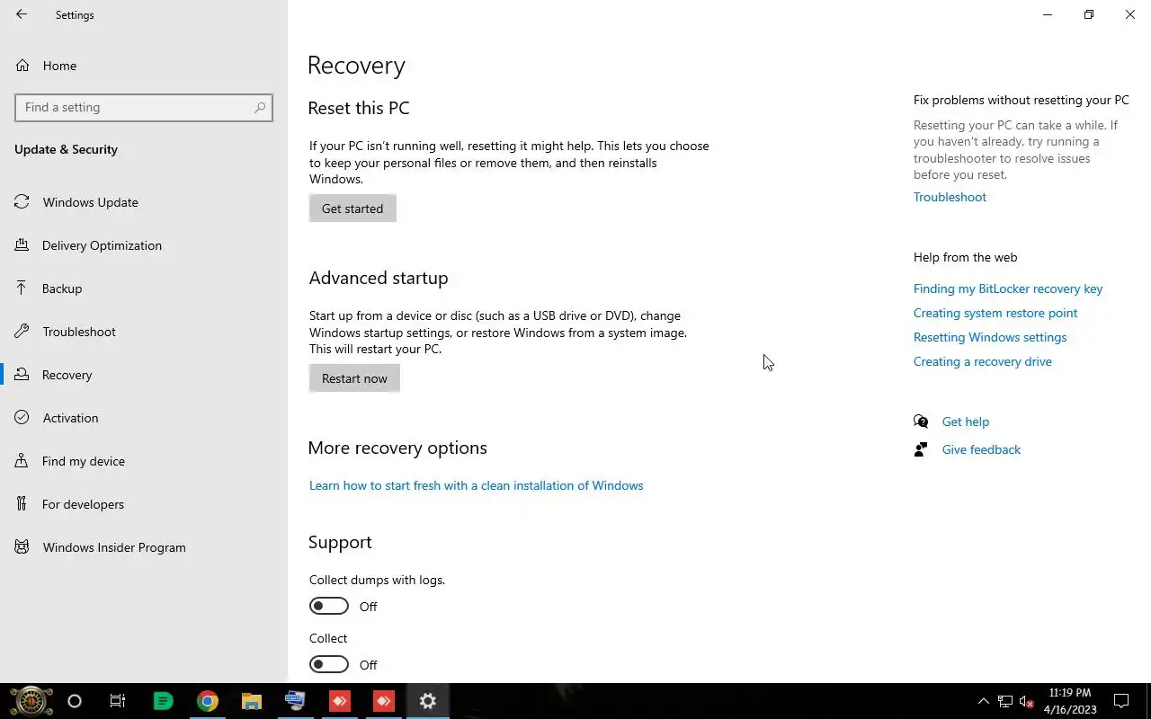The width and height of the screenshot is (1151, 719).
Task: Click the Give feedback link
Action: coord(981,449)
